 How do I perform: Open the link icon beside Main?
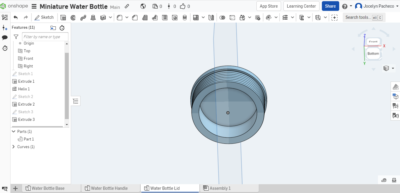tap(127, 6)
